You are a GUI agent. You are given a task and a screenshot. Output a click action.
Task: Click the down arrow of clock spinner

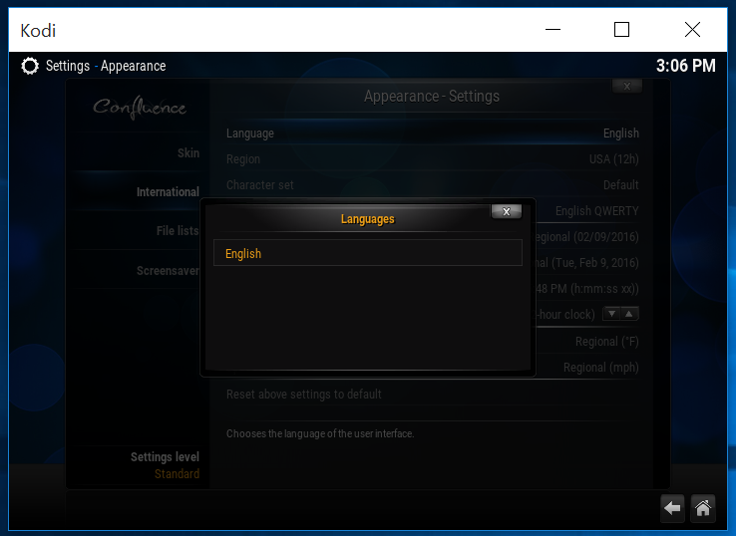tap(611, 314)
